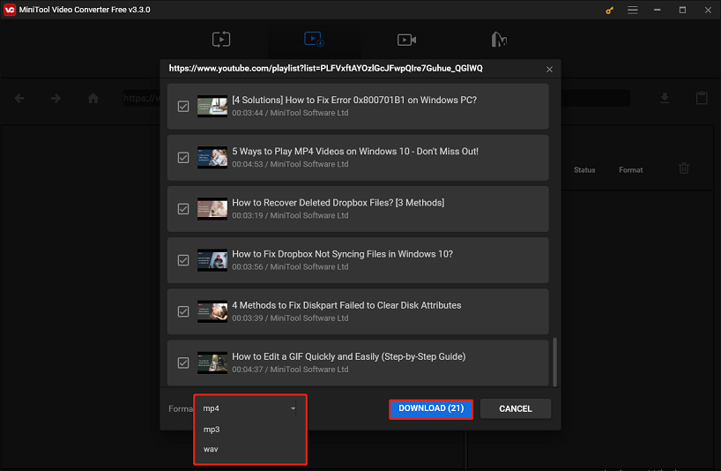
Task: Uncheck the Play MP4 Videos checkbox
Action: (183, 158)
